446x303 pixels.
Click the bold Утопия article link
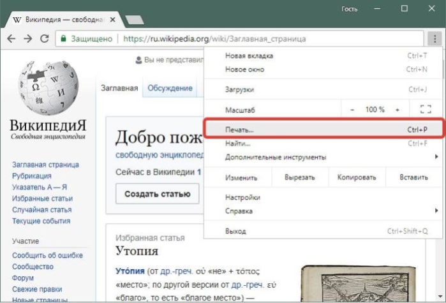[130, 271]
